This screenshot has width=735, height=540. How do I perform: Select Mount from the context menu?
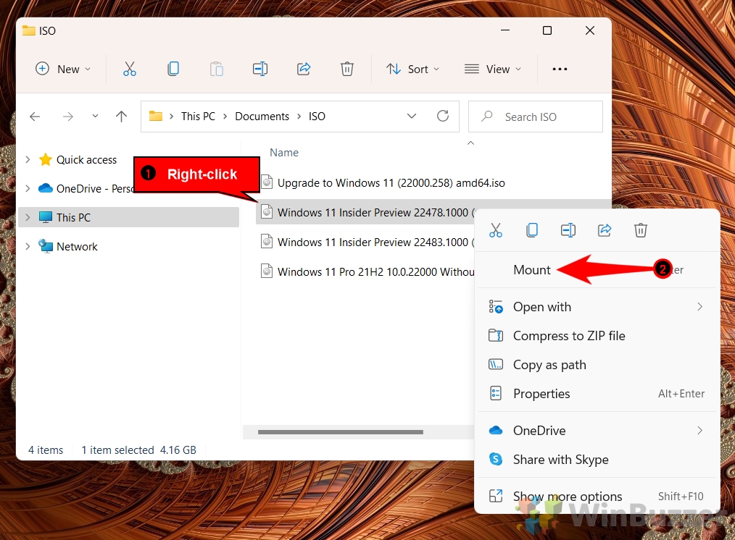click(531, 269)
